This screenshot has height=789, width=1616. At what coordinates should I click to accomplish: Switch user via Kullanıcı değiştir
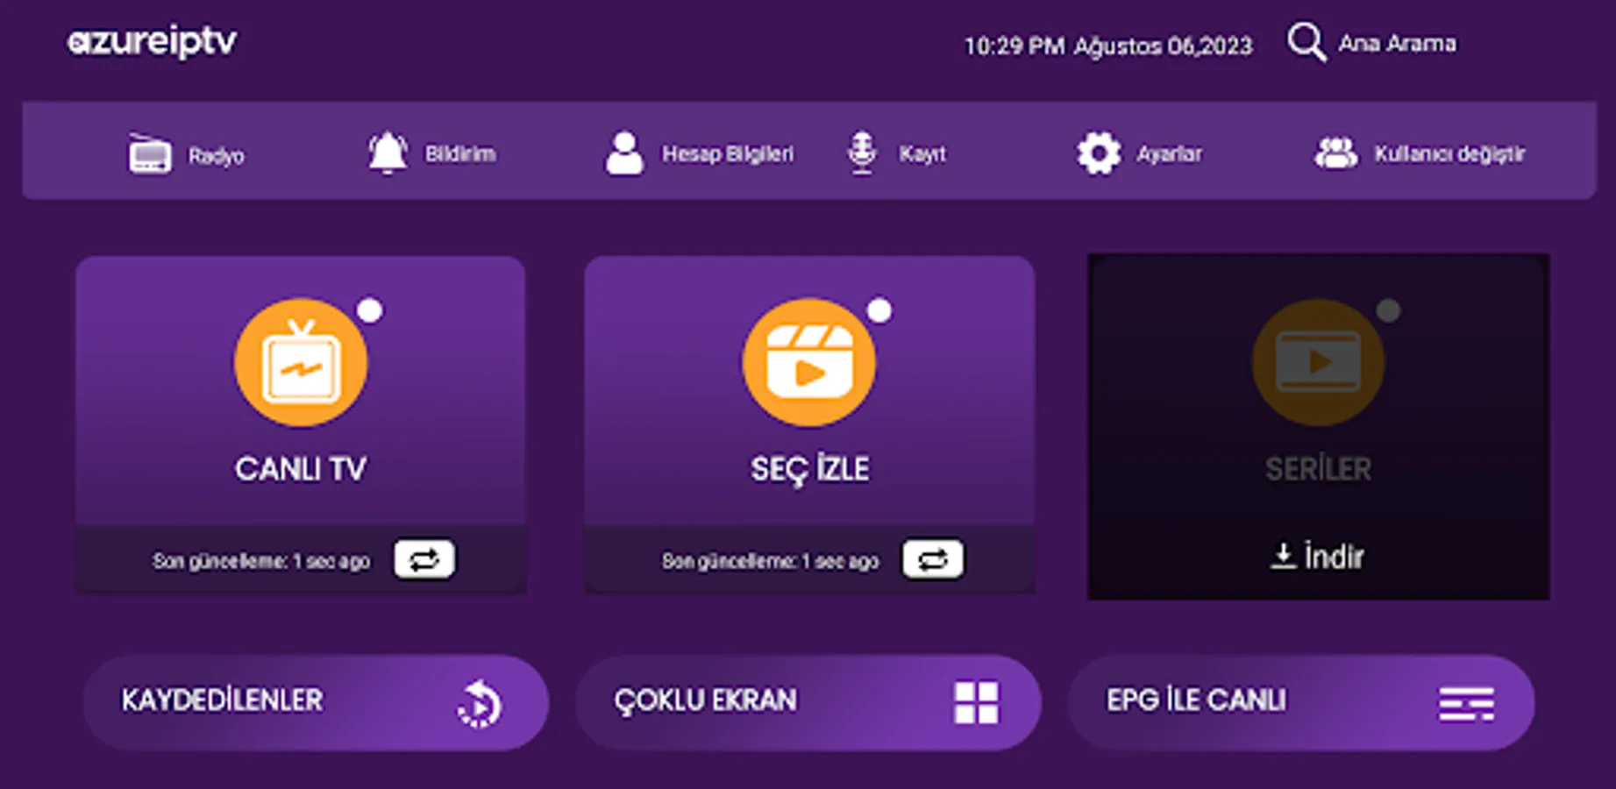1411,153
